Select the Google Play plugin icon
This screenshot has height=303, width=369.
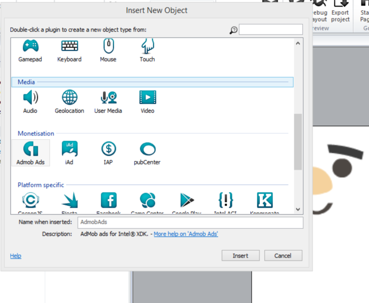(x=187, y=200)
